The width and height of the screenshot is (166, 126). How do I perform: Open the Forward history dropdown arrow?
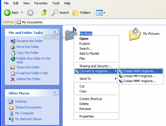pos(37,13)
